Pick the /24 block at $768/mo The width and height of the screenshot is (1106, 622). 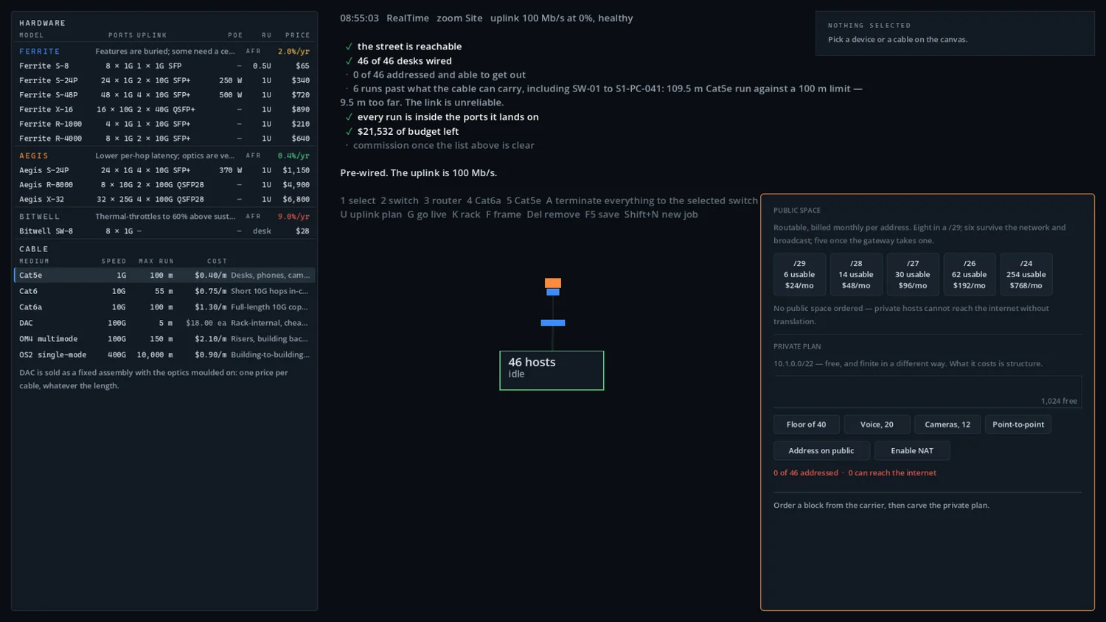coord(1026,274)
